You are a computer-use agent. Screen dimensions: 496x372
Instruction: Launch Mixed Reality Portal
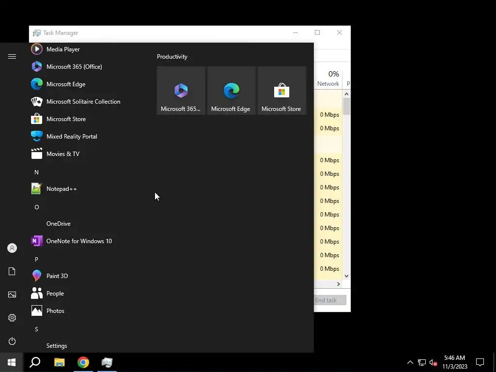pyautogui.click(x=85, y=136)
